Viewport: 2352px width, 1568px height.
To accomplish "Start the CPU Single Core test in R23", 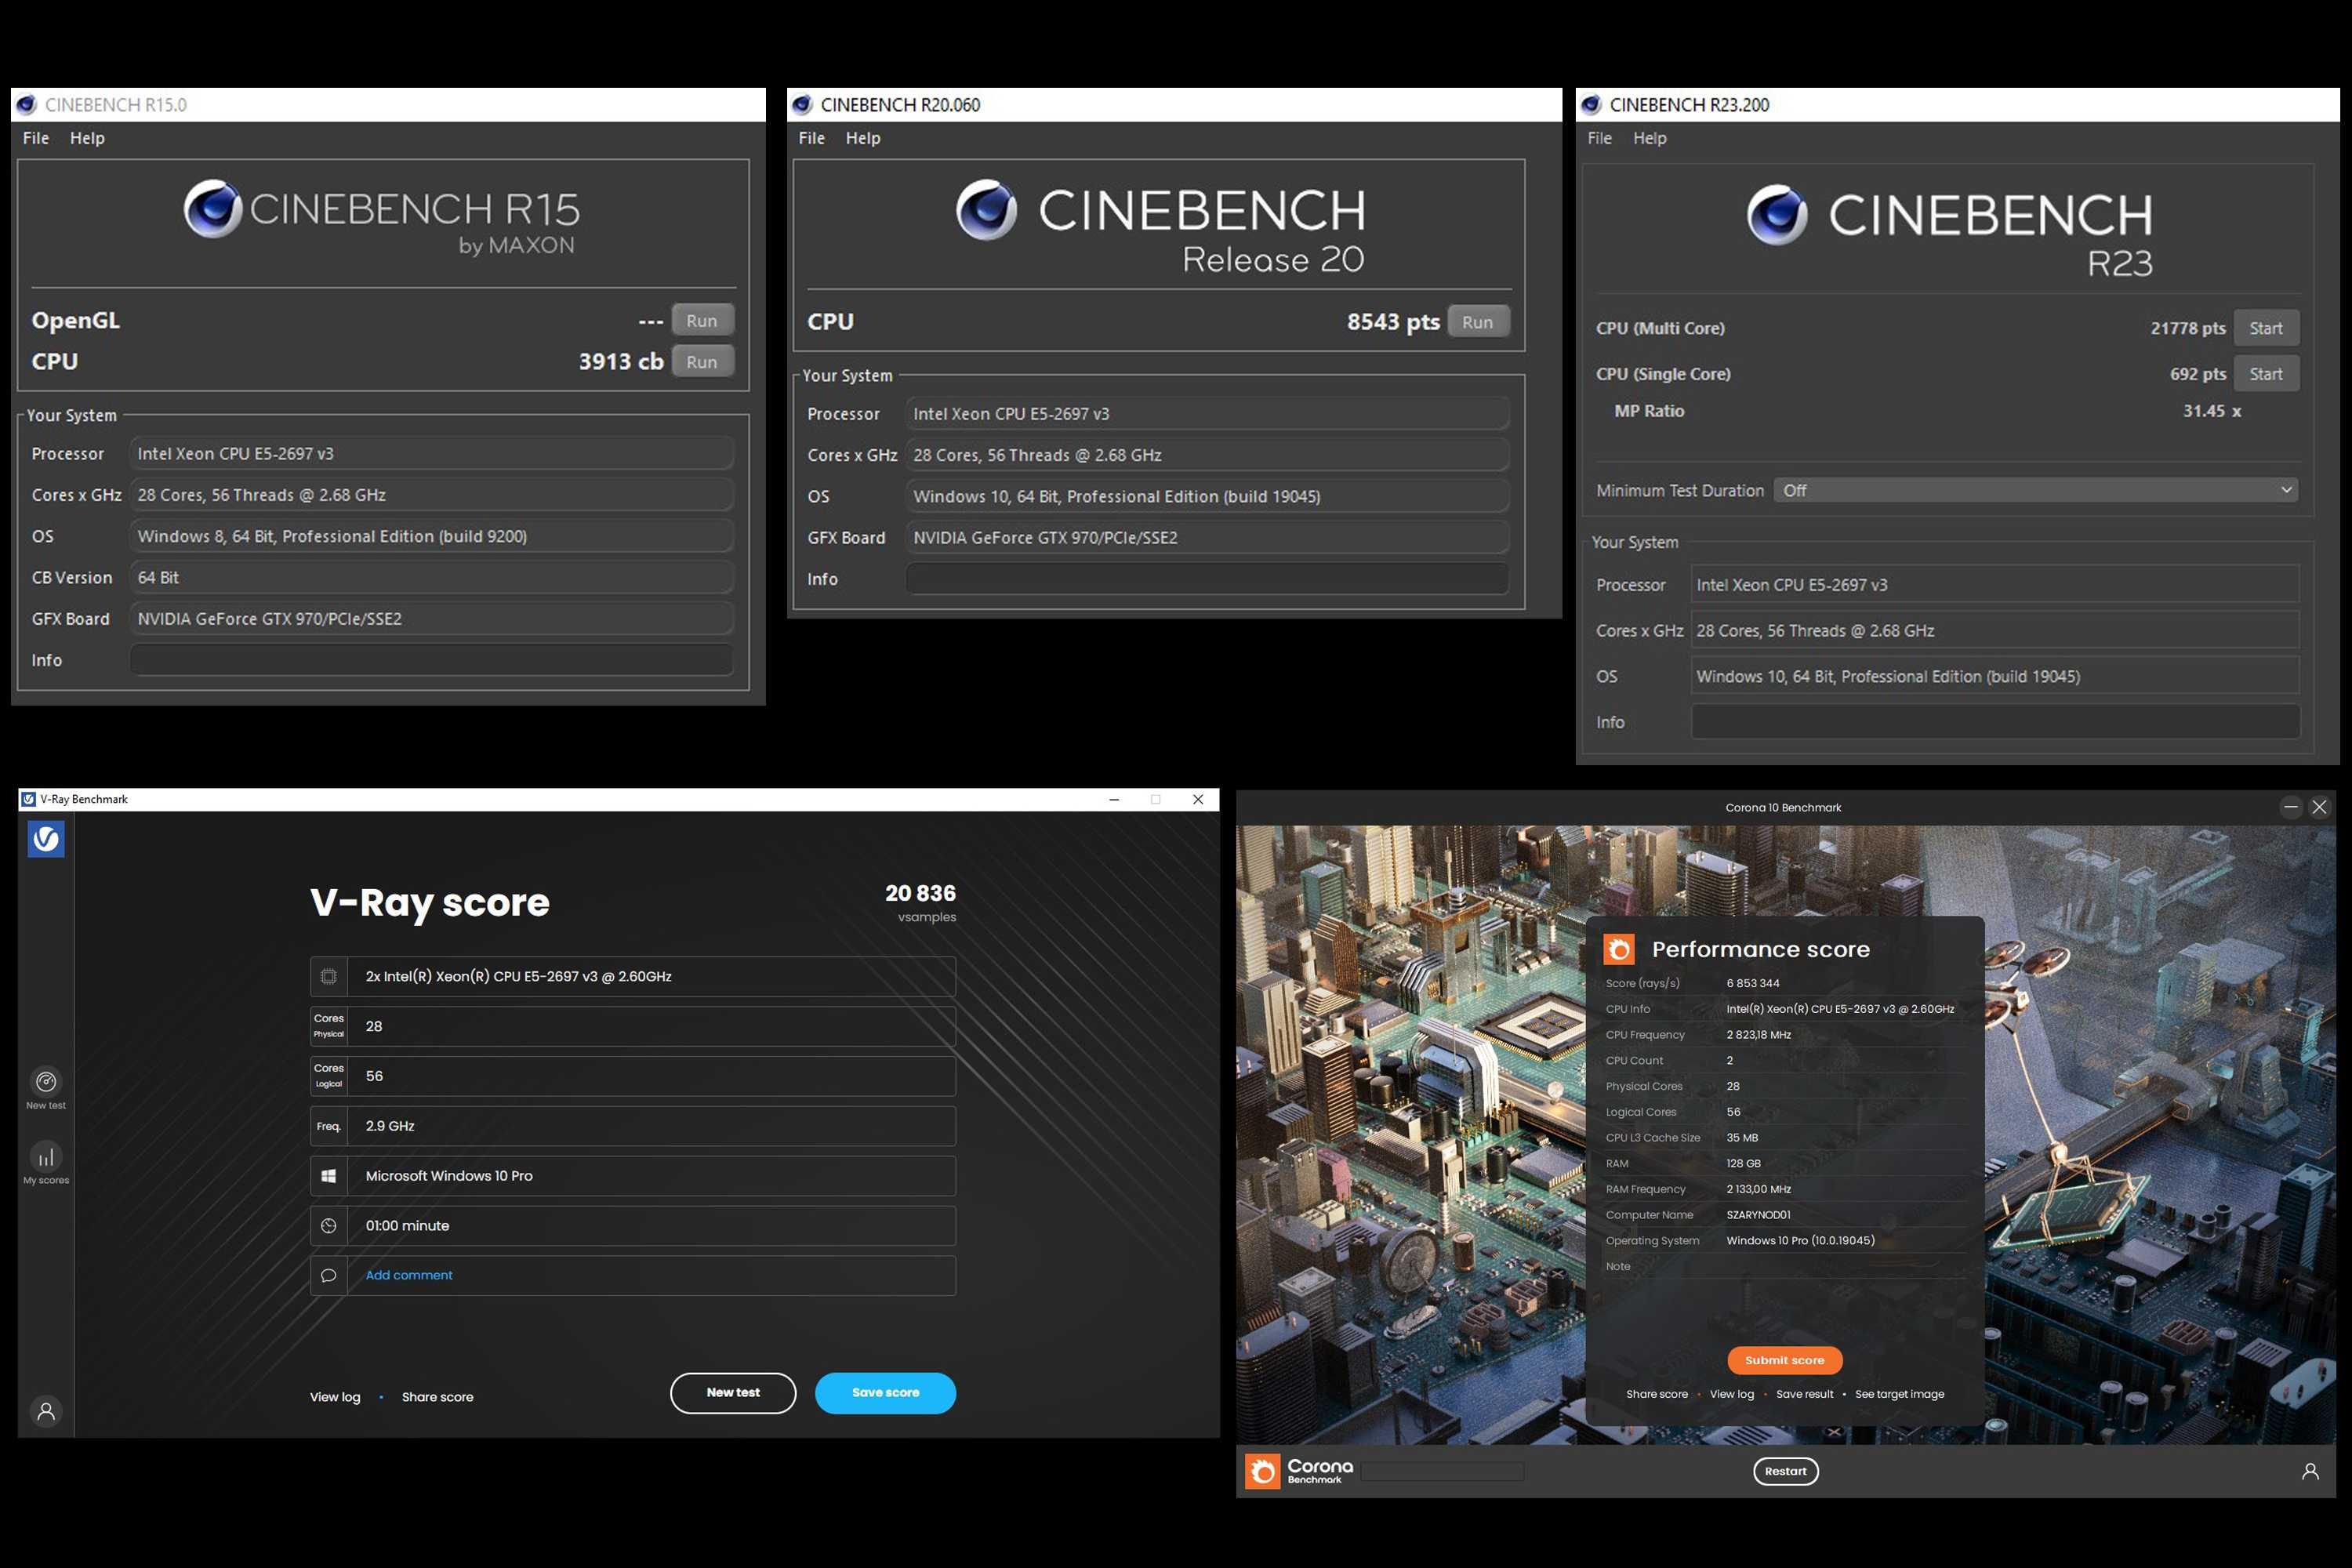I will pyautogui.click(x=2265, y=374).
